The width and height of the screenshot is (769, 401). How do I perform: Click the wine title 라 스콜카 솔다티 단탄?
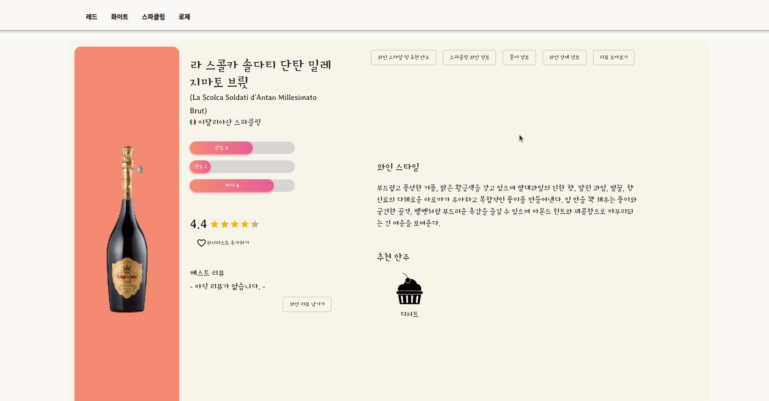[x=261, y=73]
